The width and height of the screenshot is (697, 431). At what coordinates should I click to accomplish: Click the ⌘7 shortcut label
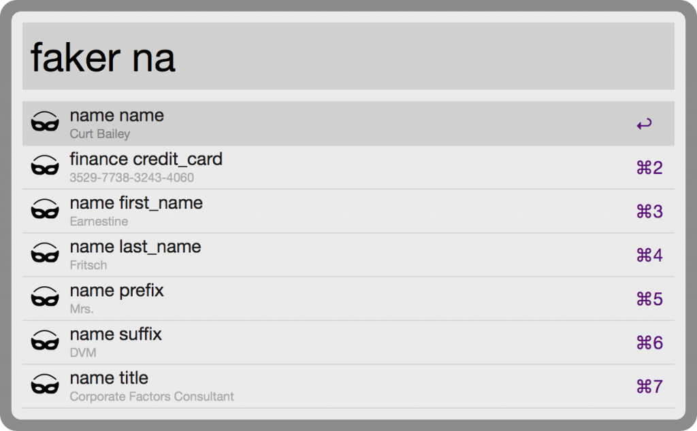pos(649,387)
